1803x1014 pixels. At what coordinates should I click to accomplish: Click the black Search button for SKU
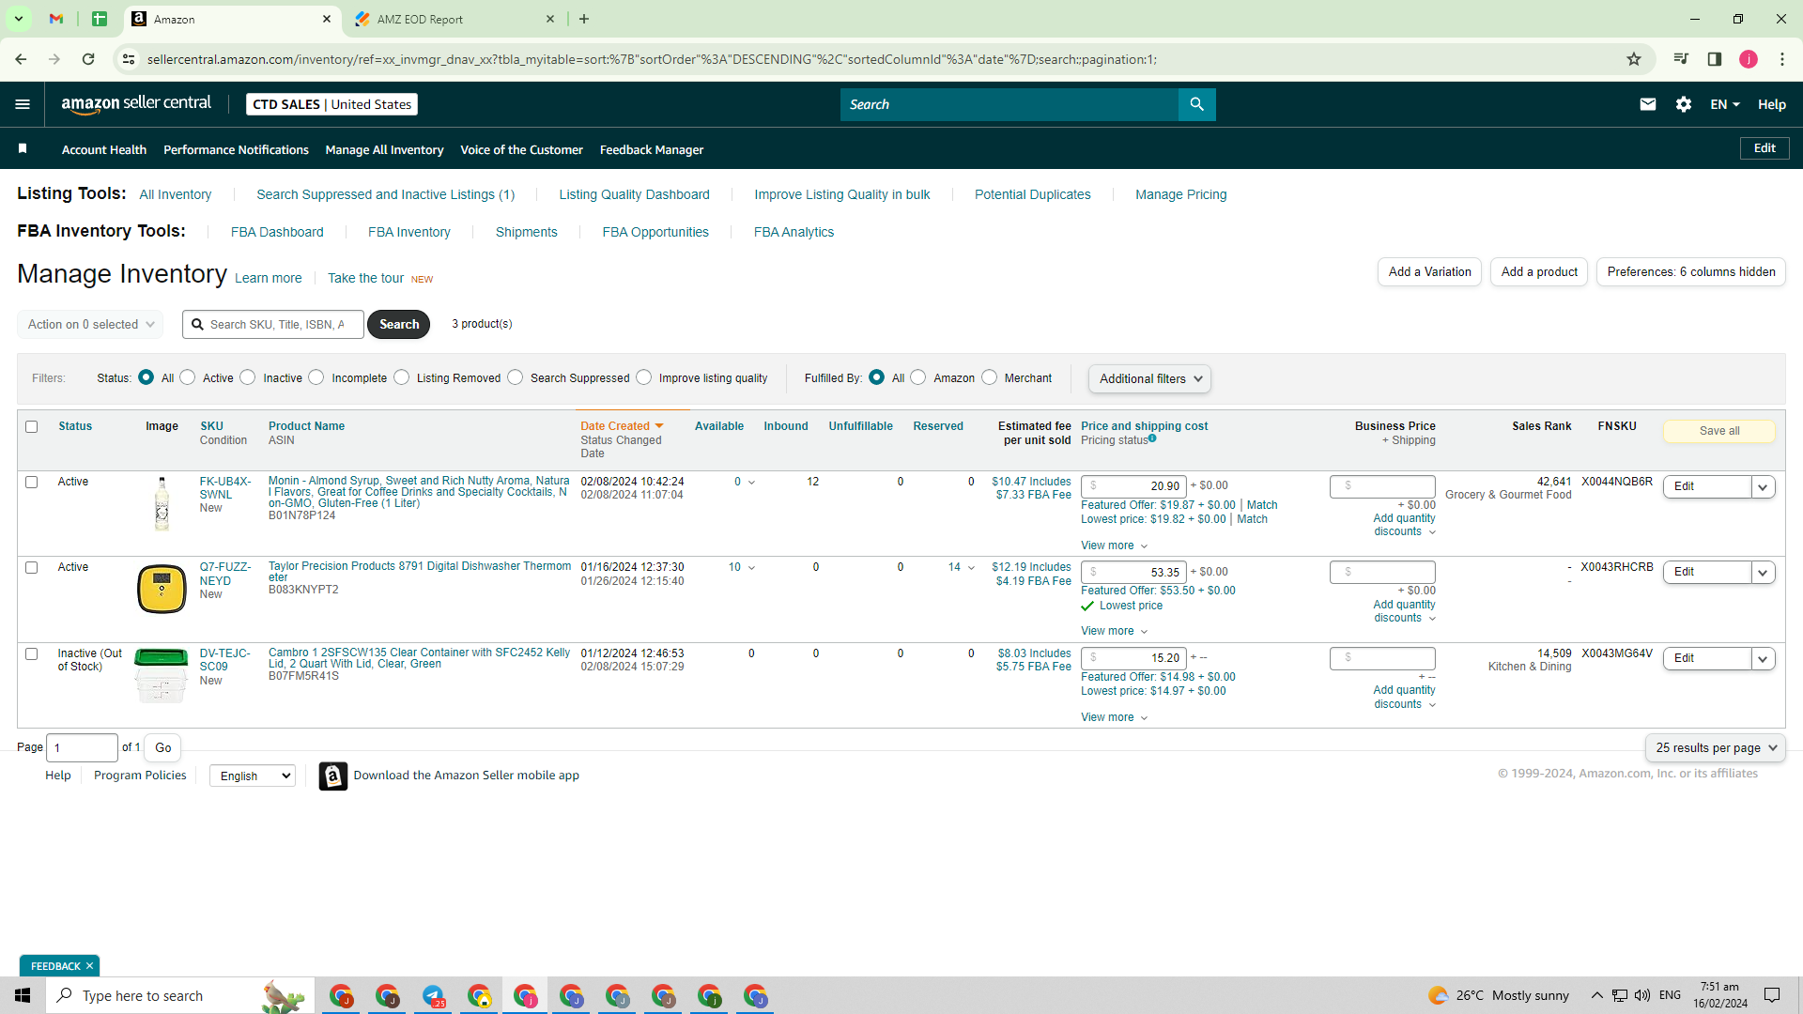pyautogui.click(x=399, y=324)
